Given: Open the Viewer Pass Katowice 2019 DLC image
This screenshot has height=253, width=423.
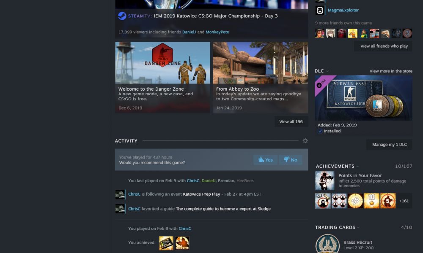Looking at the screenshot, I should coord(363,98).
